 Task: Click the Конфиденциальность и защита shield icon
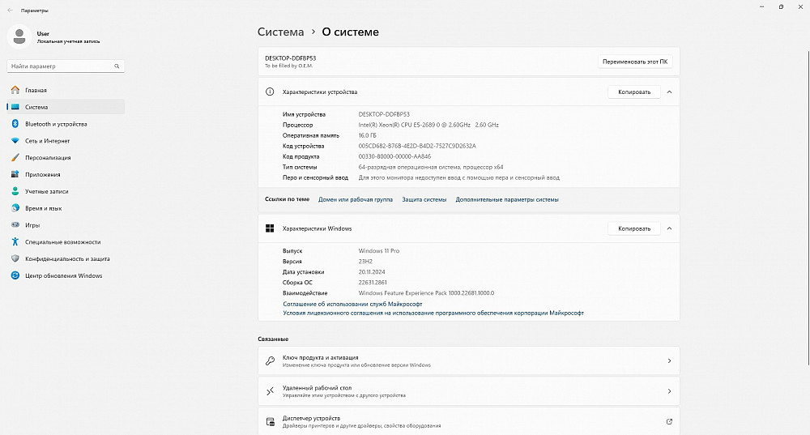[x=15, y=258]
